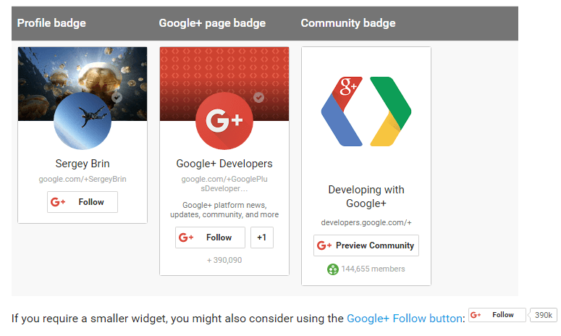Click the Developing with Google+ title
The height and width of the screenshot is (336, 561).
[366, 196]
